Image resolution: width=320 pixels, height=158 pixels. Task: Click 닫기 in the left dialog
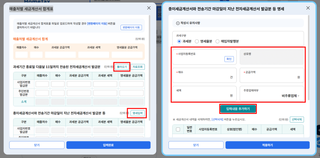point(37,145)
